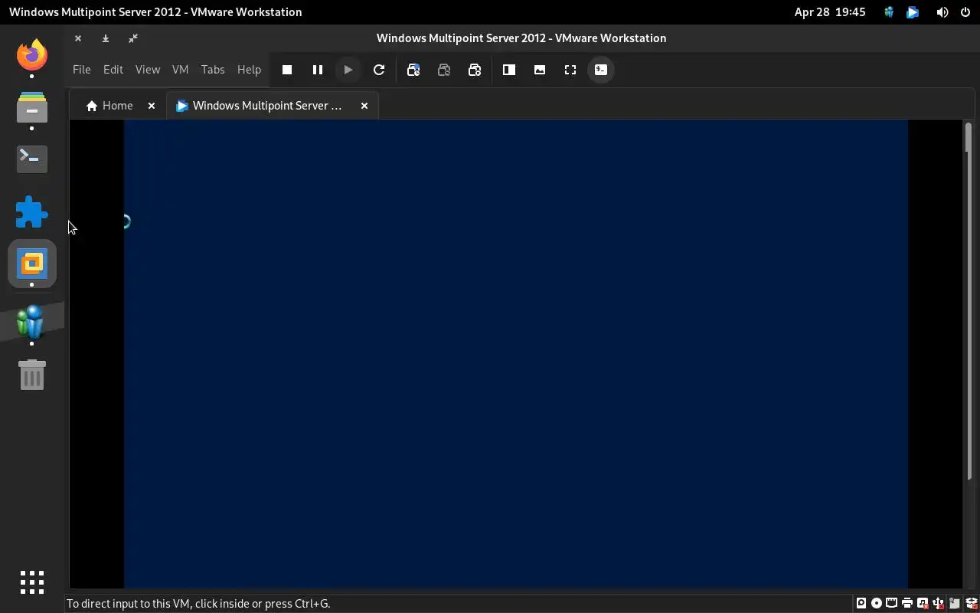Click the VMware tray icon in top bar

tap(913, 12)
